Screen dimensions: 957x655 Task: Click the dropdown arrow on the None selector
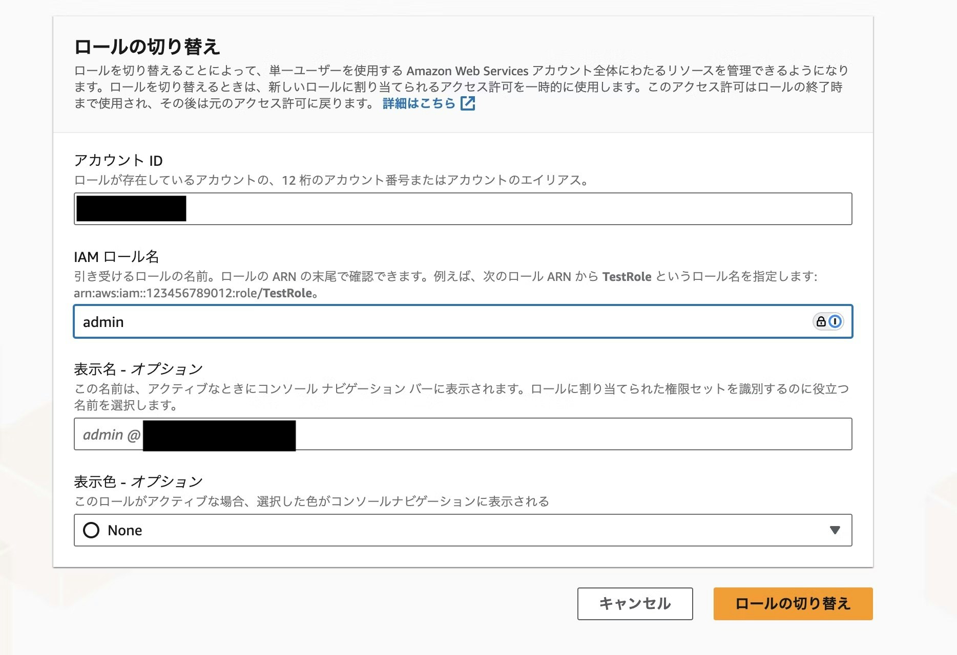click(x=835, y=530)
